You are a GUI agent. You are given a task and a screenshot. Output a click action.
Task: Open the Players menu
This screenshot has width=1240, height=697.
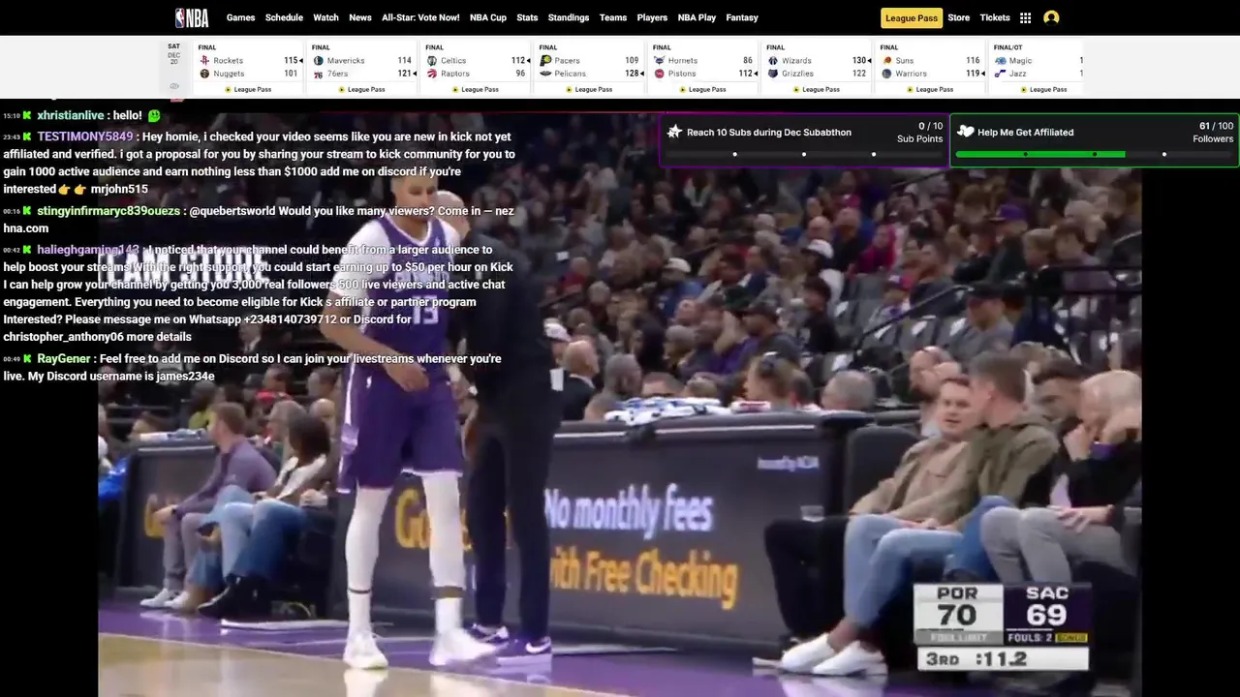pyautogui.click(x=652, y=17)
